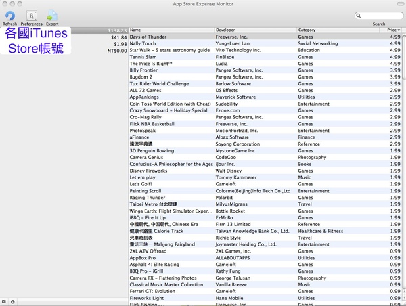The width and height of the screenshot is (406, 306).
Task: Select the Tennis Slam row
Action: (265, 57)
